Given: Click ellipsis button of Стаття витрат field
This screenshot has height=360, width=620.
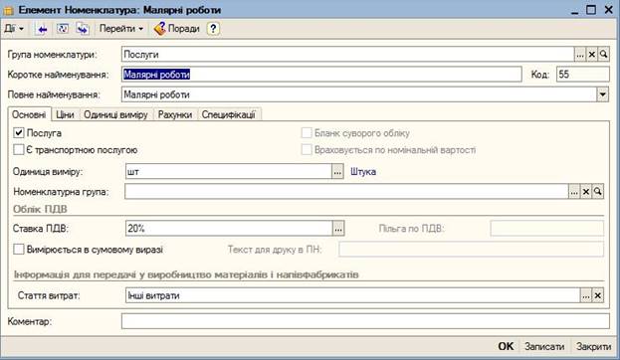Looking at the screenshot, I should 586,295.
